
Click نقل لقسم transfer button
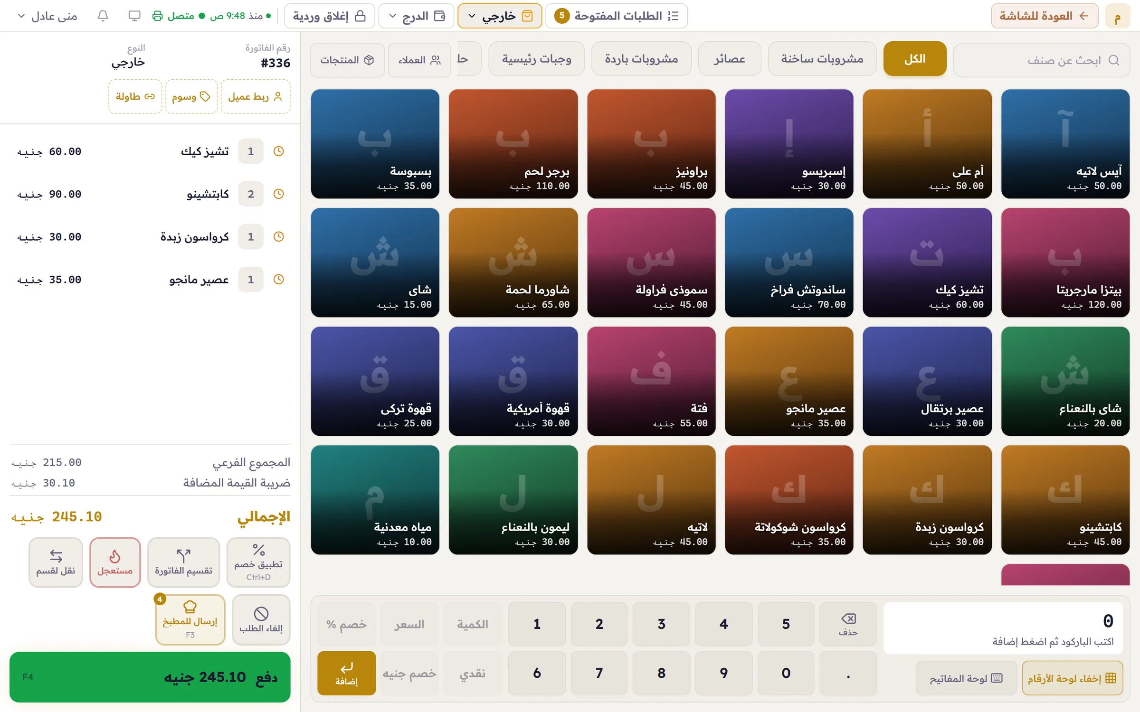point(56,562)
